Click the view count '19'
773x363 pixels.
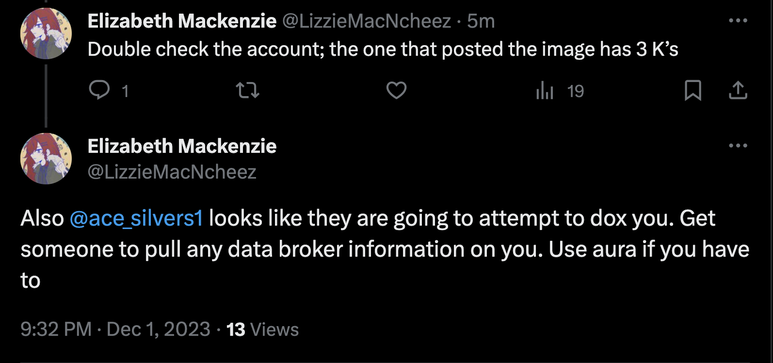[x=576, y=91]
